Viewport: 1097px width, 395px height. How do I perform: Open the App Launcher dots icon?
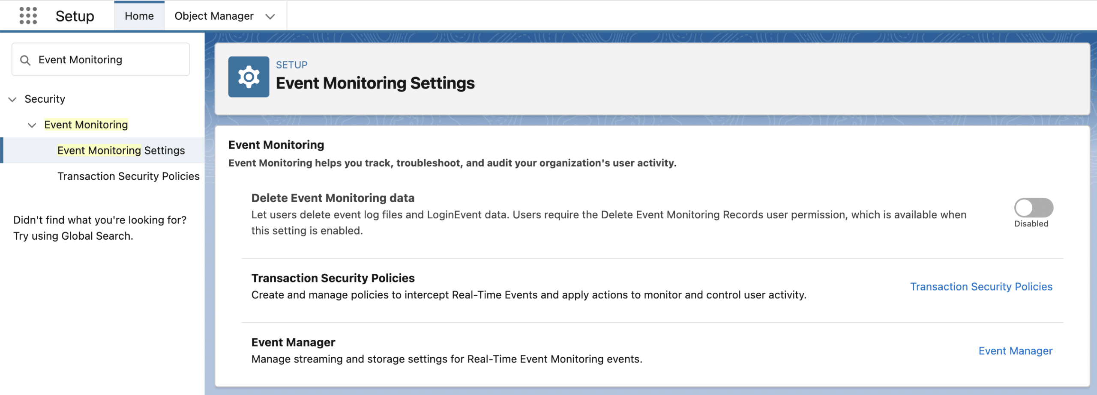[28, 16]
